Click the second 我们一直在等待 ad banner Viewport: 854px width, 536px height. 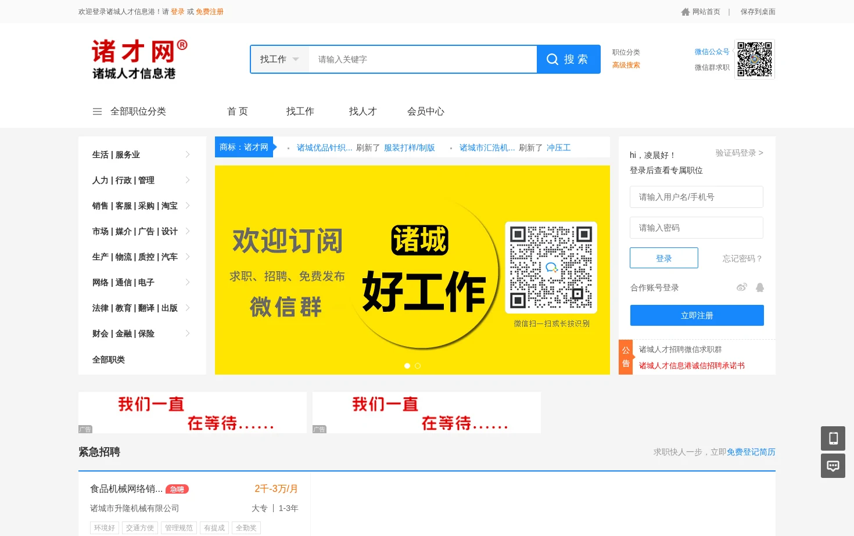pyautogui.click(x=426, y=412)
